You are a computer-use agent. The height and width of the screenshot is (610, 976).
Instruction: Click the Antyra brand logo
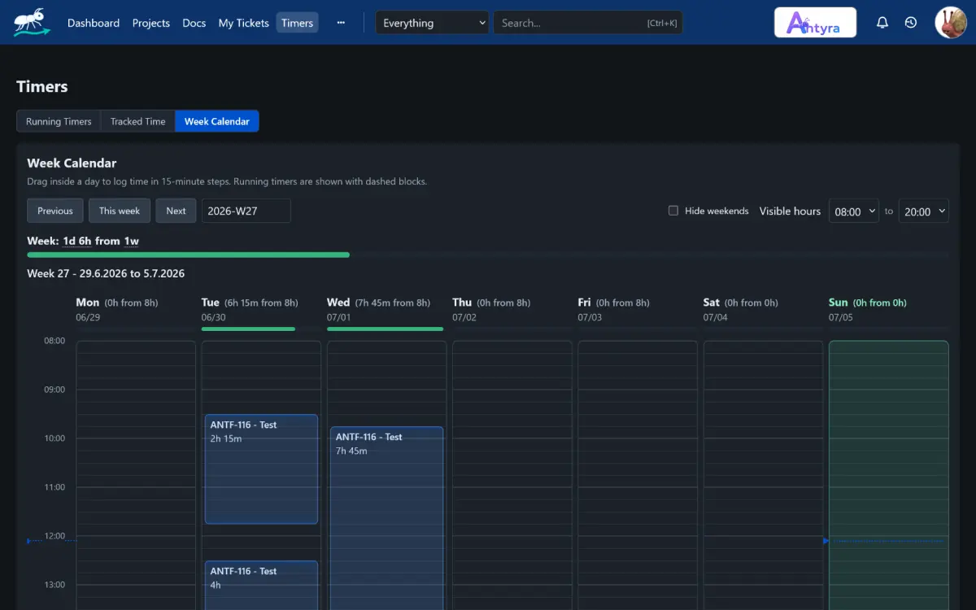(815, 23)
